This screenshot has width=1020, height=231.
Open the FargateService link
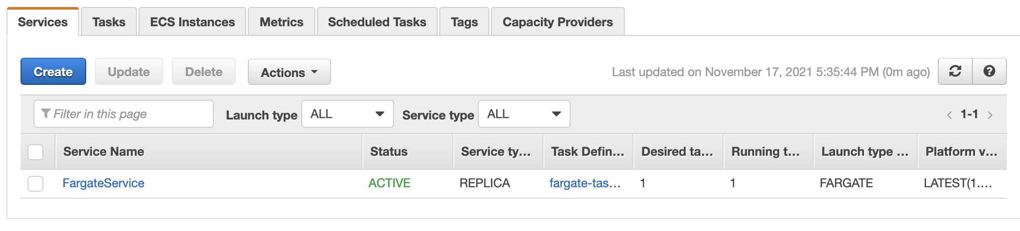tap(103, 183)
